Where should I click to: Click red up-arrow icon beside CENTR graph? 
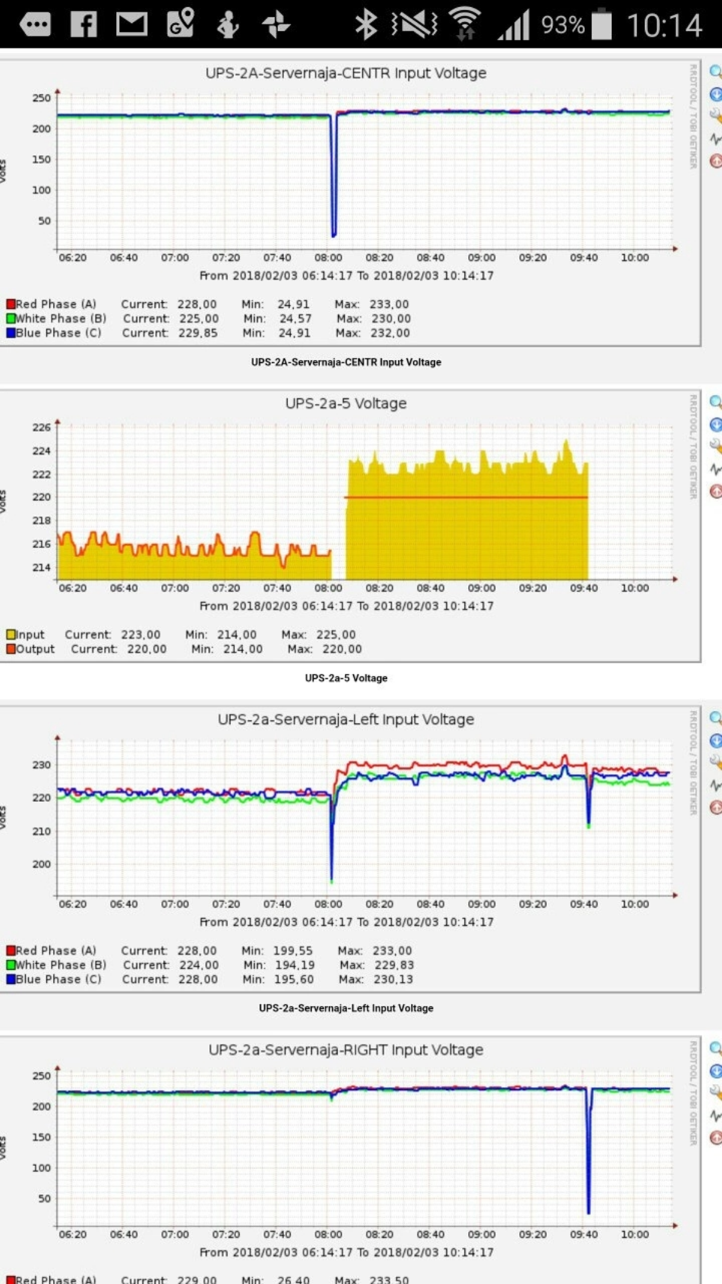[715, 161]
